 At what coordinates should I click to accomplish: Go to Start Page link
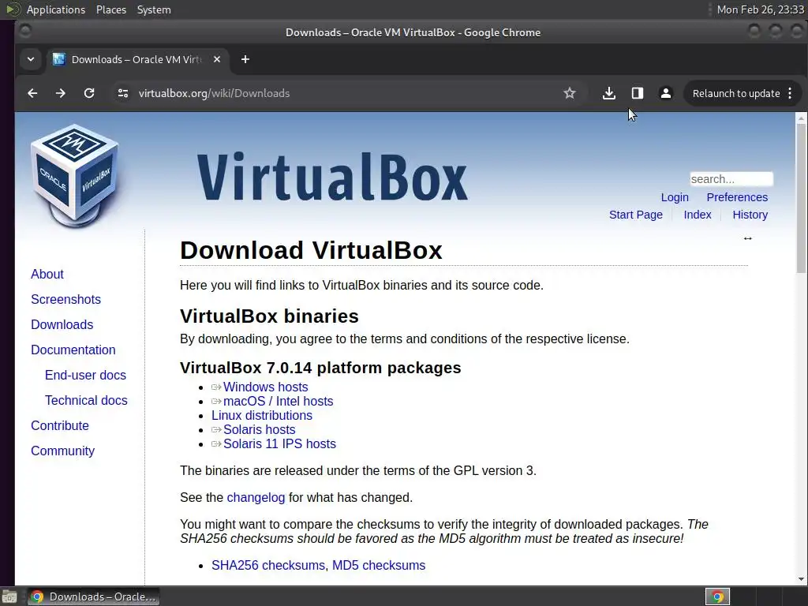(636, 215)
